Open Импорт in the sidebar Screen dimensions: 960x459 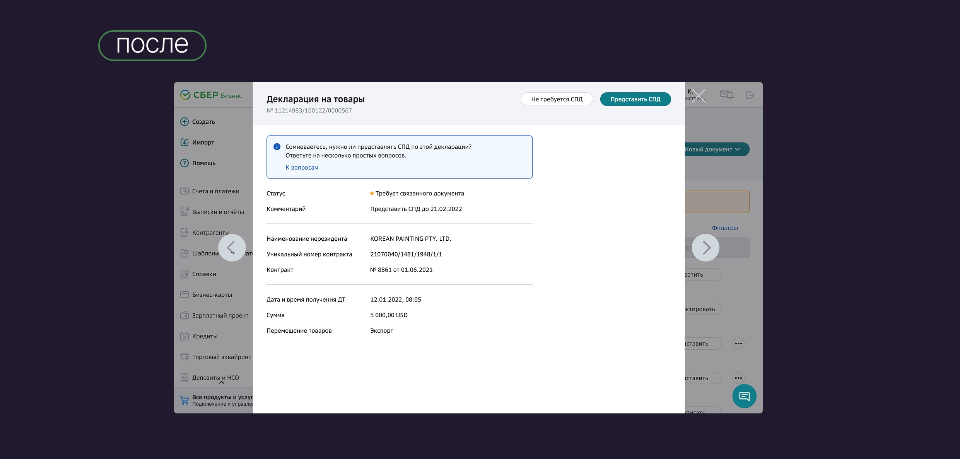(x=203, y=143)
